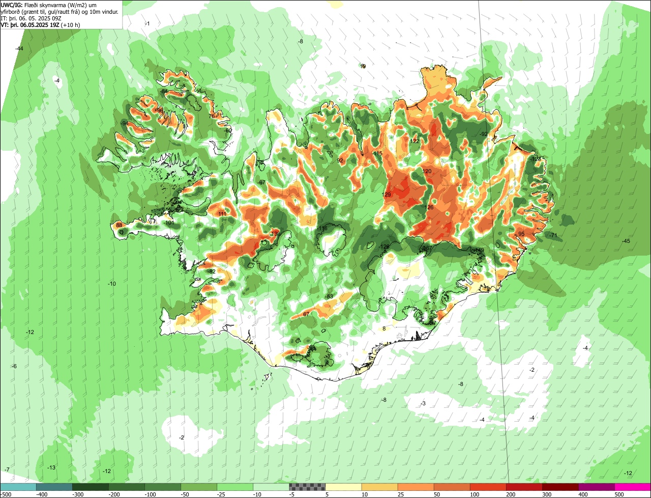Image resolution: width=651 pixels, height=498 pixels.
Task: Click the ocean value '-3'
Action: coord(423,403)
